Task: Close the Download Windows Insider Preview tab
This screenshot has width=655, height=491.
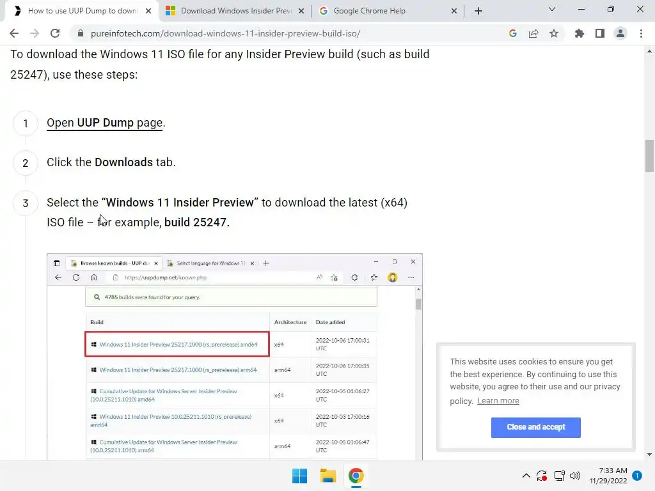Action: click(301, 12)
